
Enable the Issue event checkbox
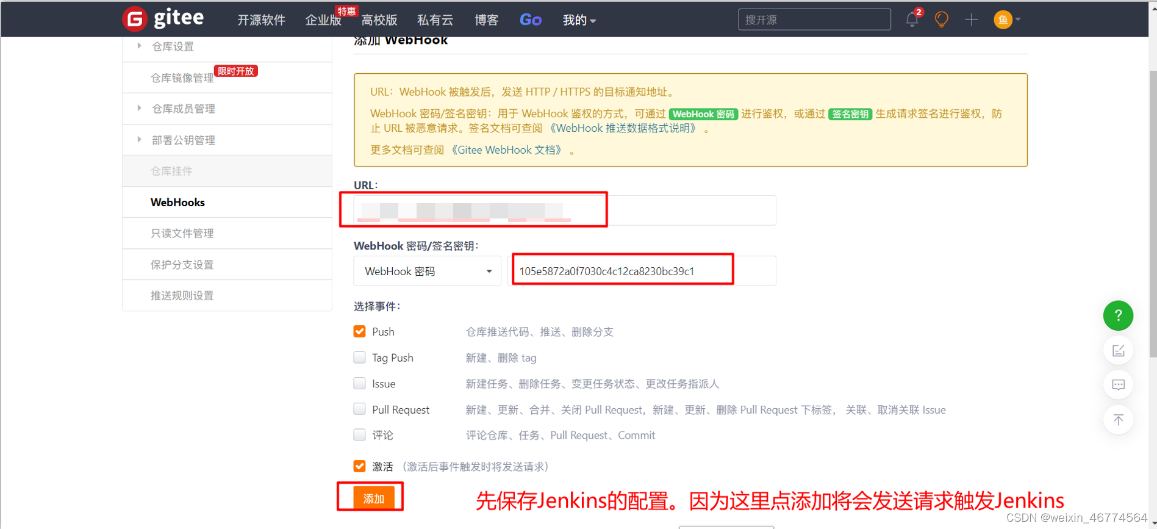(x=359, y=383)
